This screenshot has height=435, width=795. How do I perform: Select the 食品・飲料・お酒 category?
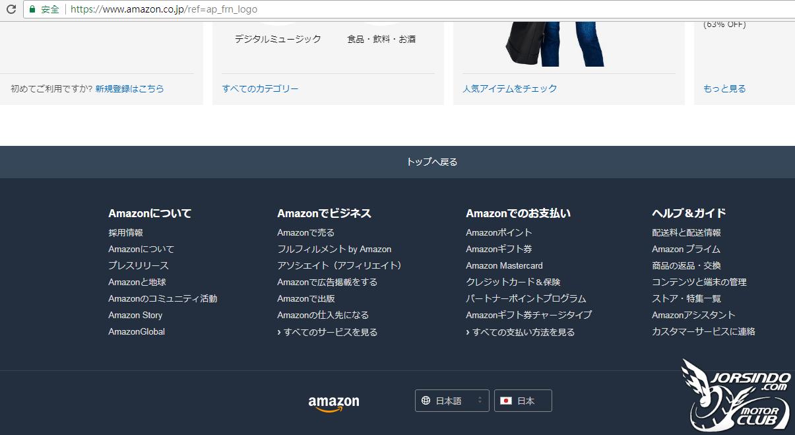coord(383,39)
